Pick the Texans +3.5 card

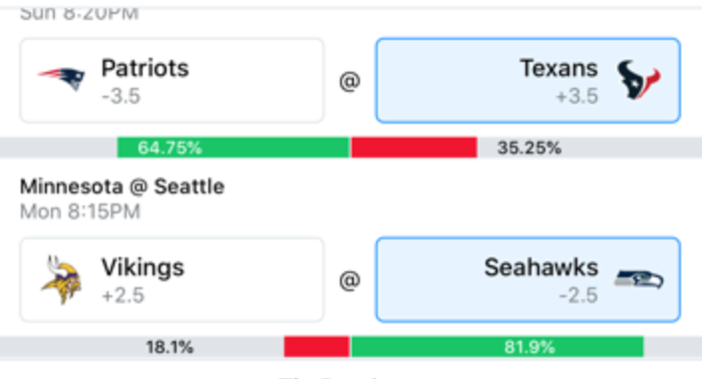(528, 80)
